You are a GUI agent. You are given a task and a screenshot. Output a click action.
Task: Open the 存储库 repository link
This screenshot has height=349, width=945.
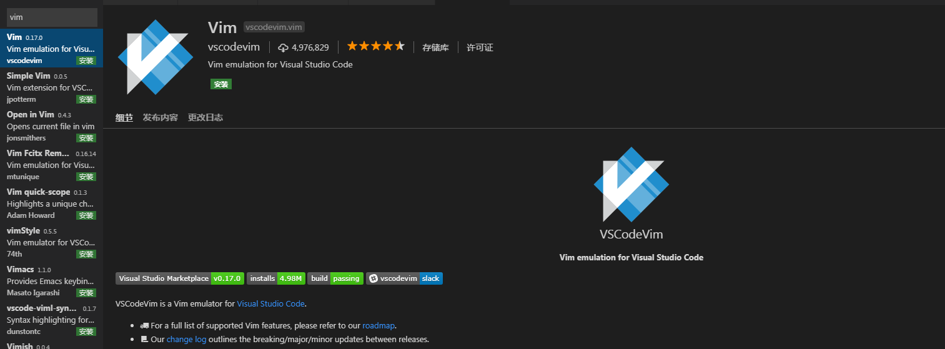tap(435, 47)
